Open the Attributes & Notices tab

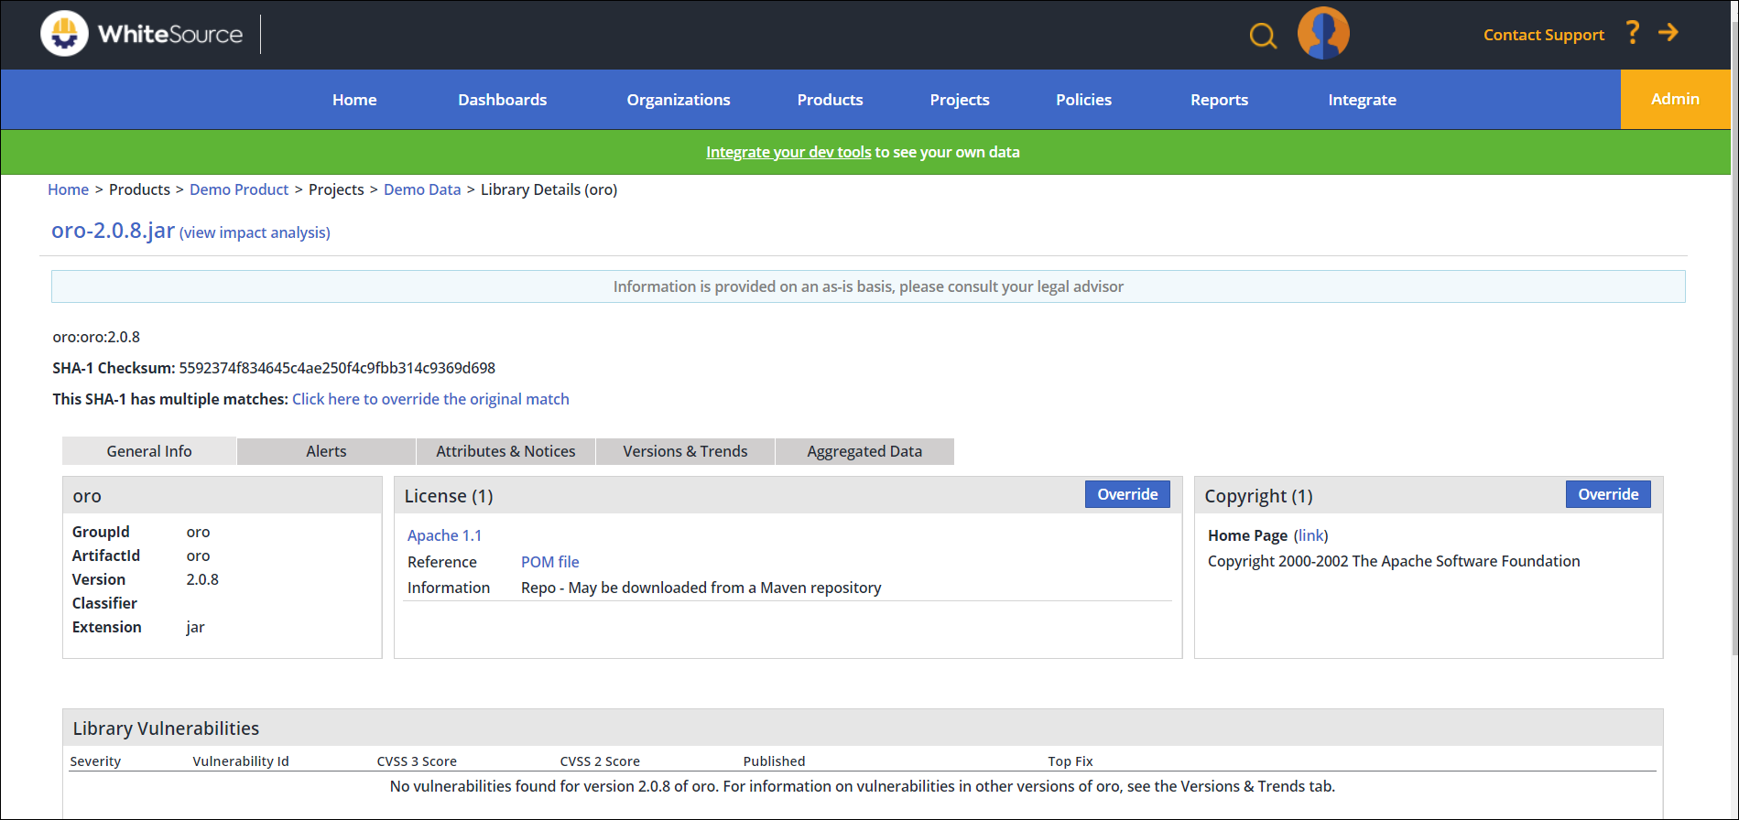505,451
